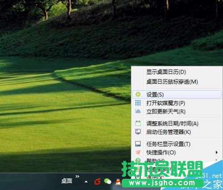This screenshot has width=223, height=190.
Task: Open the QQ penguin tray icon
Action: click(x=118, y=182)
